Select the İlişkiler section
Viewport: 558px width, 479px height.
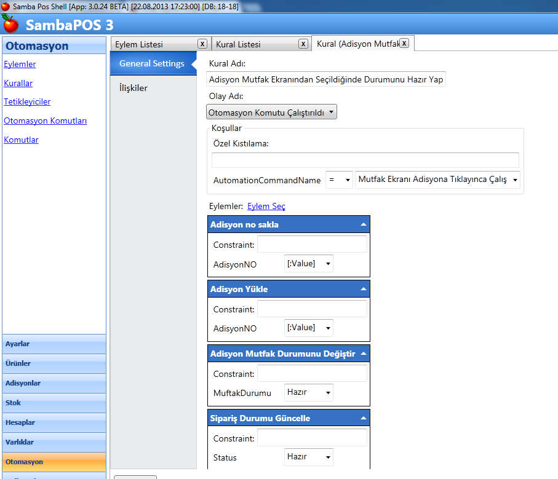134,88
